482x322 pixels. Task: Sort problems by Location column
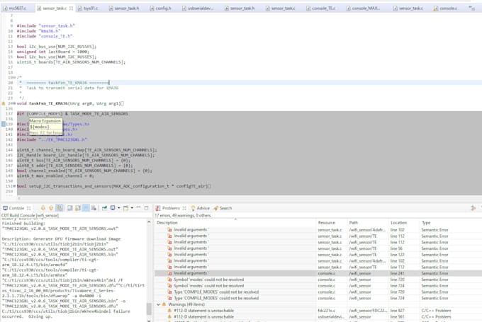click(x=404, y=222)
